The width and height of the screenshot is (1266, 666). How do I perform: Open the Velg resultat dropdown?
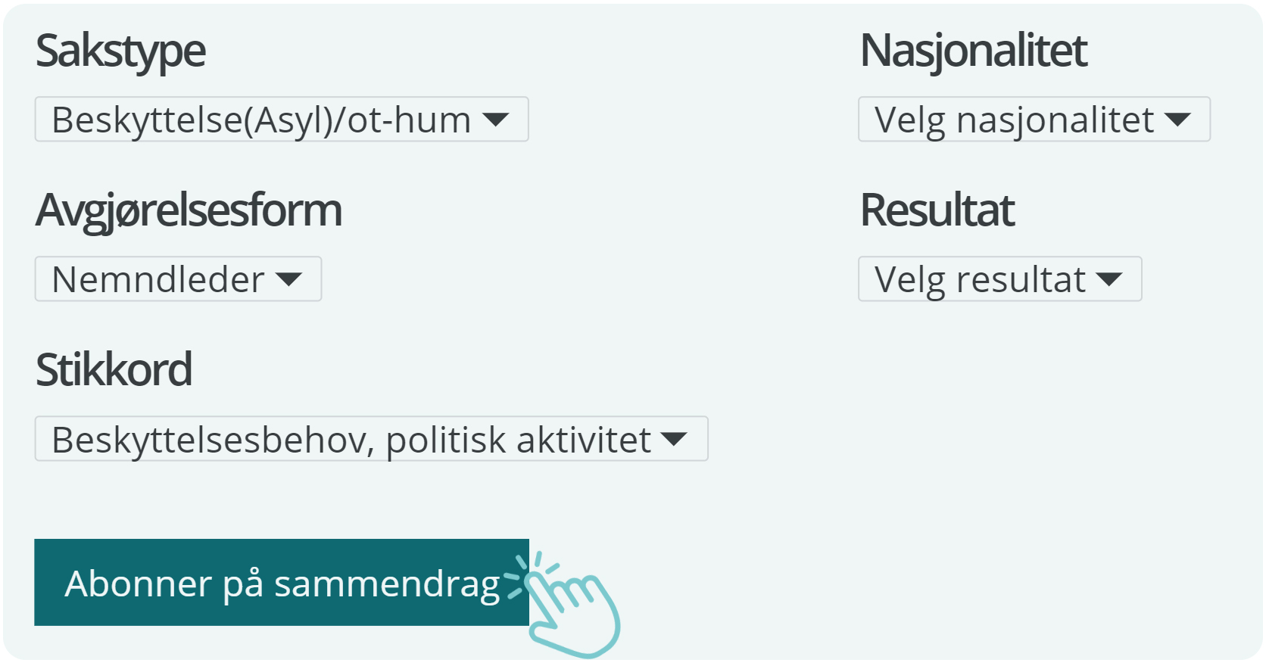coord(1000,279)
